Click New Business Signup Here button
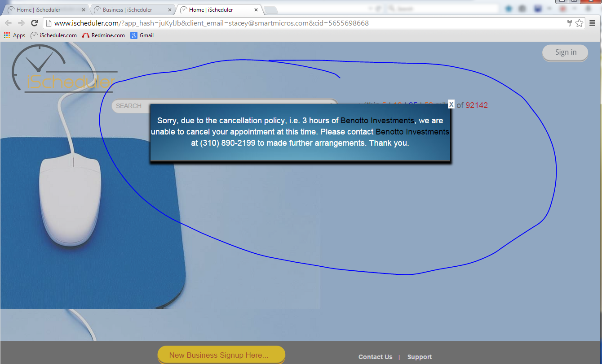The image size is (602, 364). pos(221,355)
